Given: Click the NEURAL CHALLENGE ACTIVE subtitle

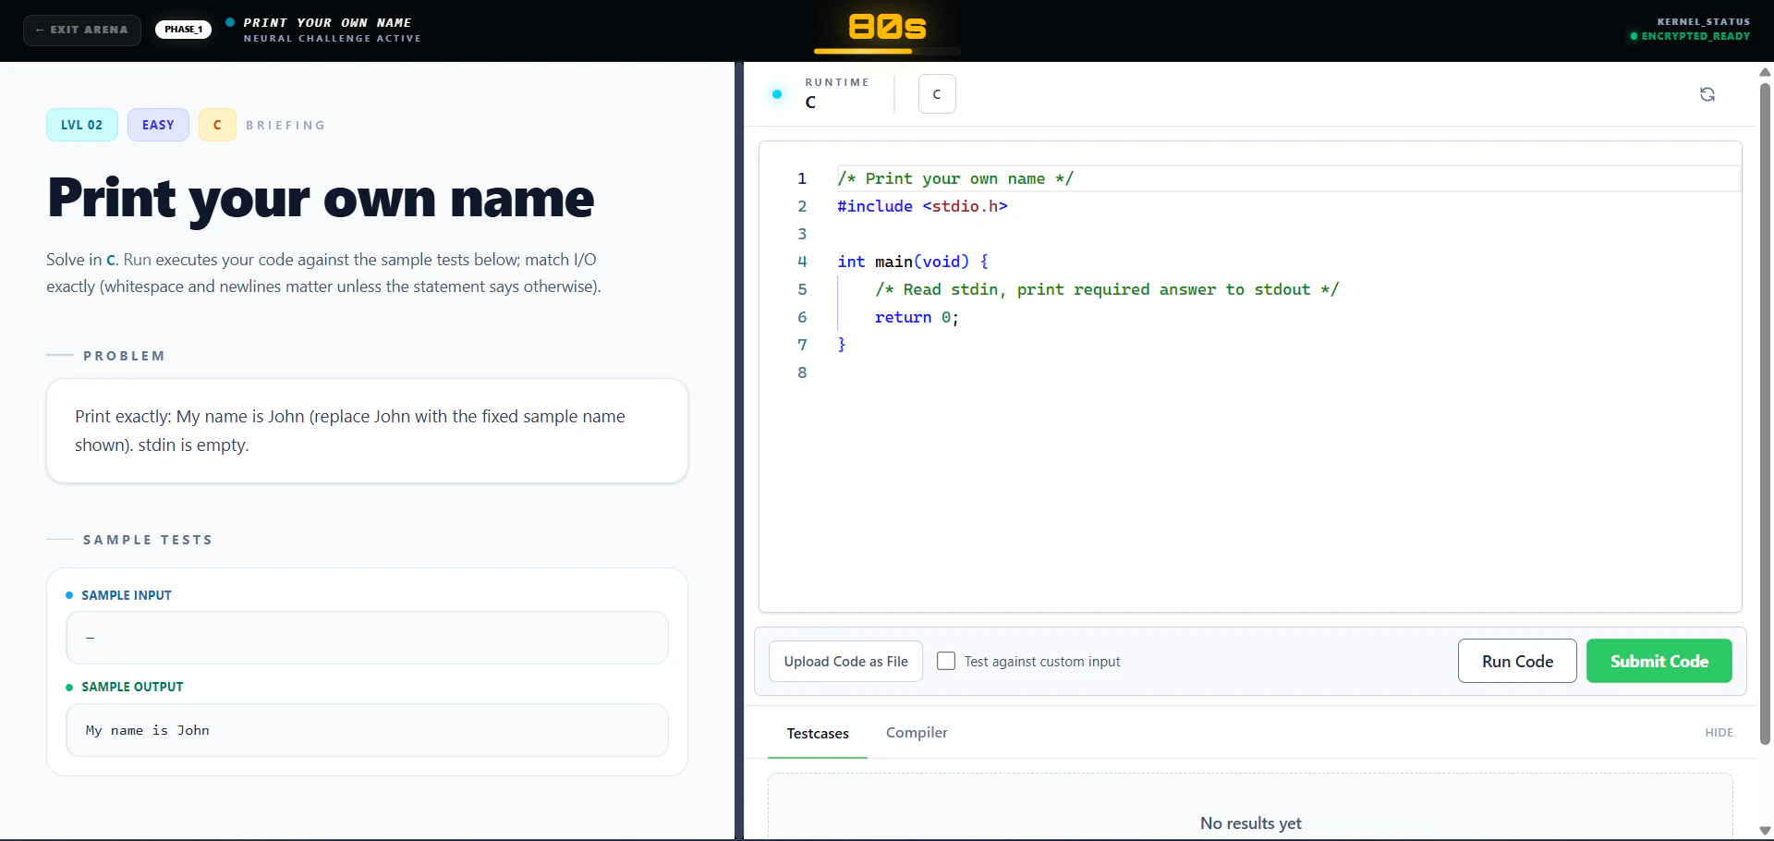Looking at the screenshot, I should pos(332,39).
